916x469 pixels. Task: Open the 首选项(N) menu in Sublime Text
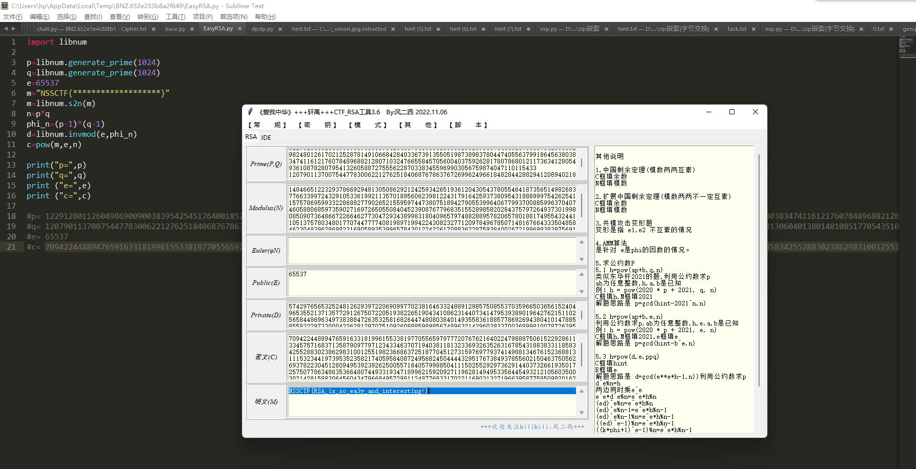[233, 17]
